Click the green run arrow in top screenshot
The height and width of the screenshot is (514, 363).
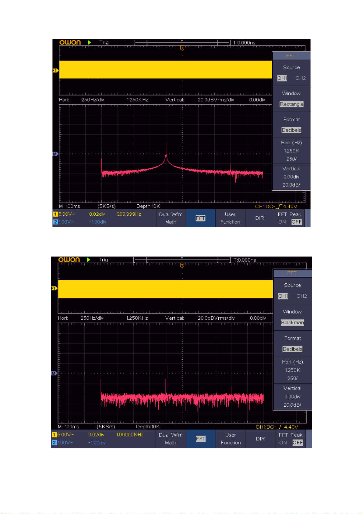click(89, 42)
